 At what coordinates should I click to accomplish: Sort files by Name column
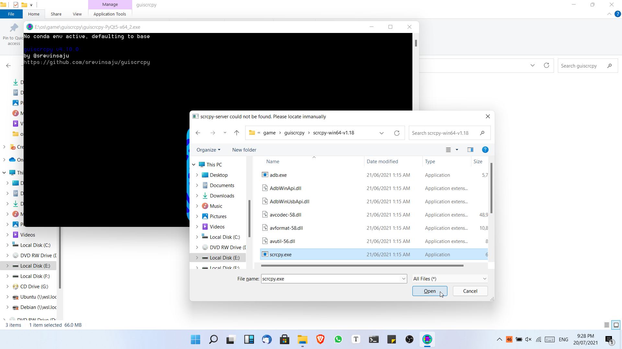273,161
